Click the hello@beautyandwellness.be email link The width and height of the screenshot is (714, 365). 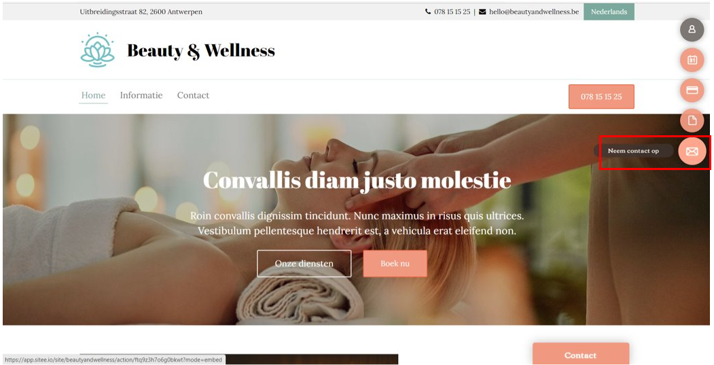534,12
